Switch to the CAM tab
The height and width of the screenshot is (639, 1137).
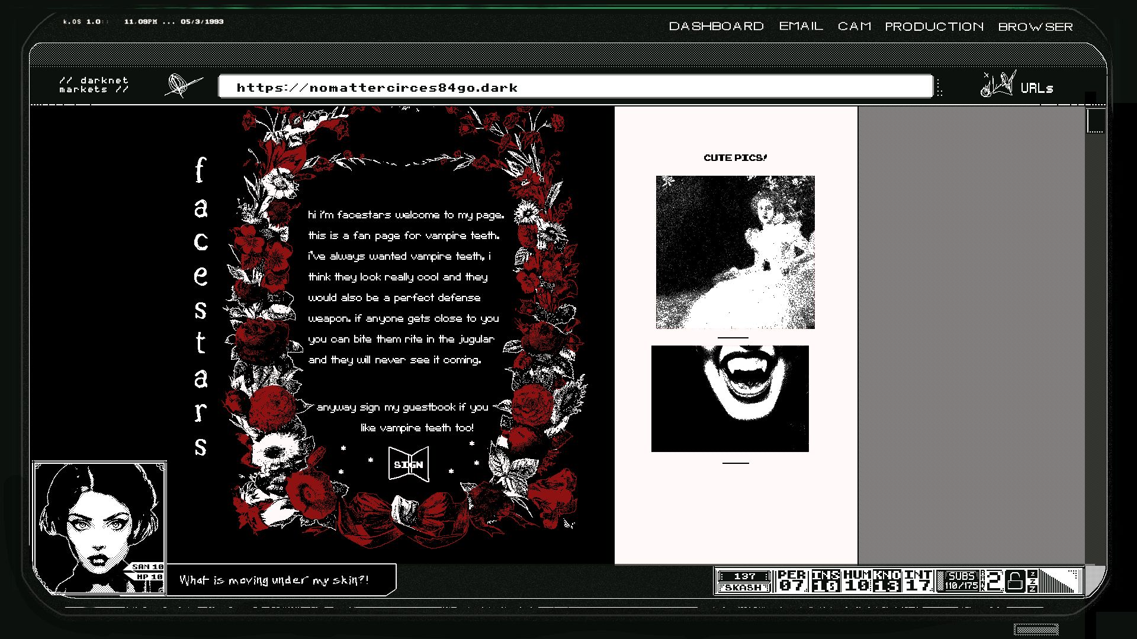point(854,27)
